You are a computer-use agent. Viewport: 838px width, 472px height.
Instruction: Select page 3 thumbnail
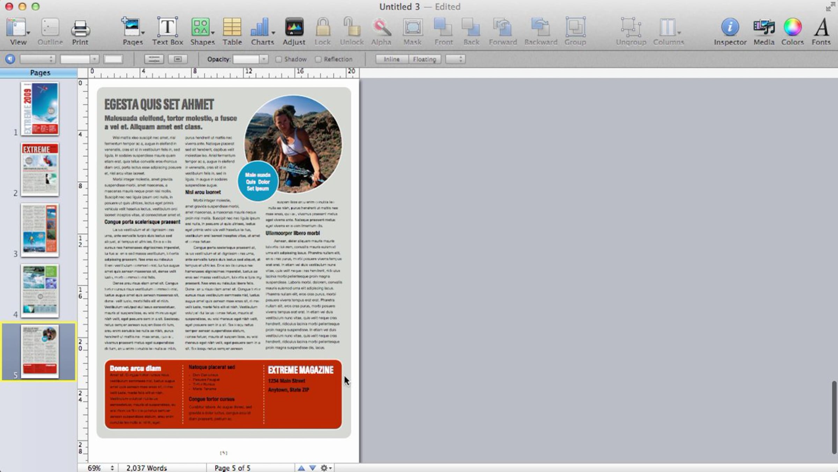[x=39, y=230]
